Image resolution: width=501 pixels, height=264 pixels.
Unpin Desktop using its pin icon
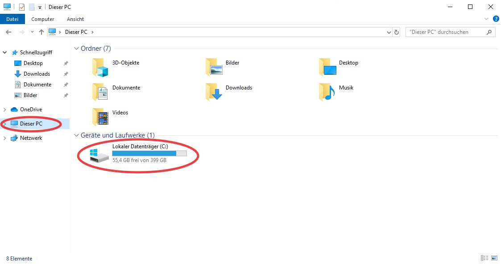(66, 63)
